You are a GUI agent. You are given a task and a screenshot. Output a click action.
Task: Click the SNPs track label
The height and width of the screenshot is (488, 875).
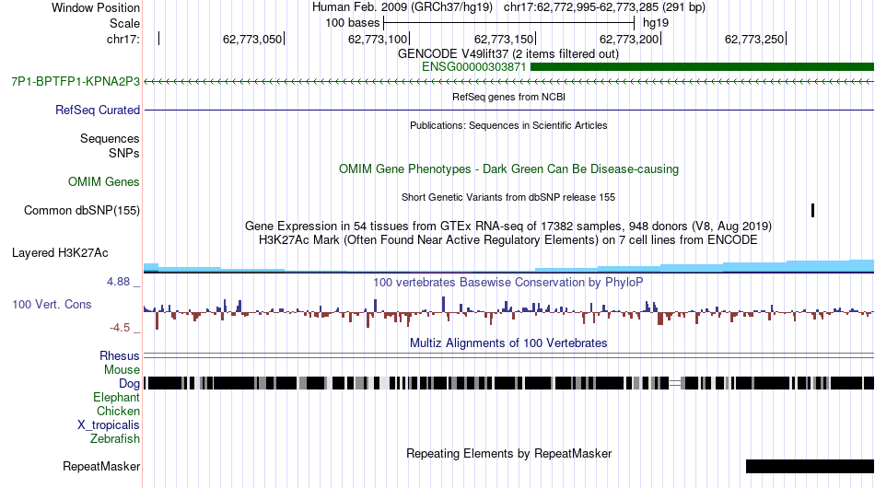click(124, 153)
